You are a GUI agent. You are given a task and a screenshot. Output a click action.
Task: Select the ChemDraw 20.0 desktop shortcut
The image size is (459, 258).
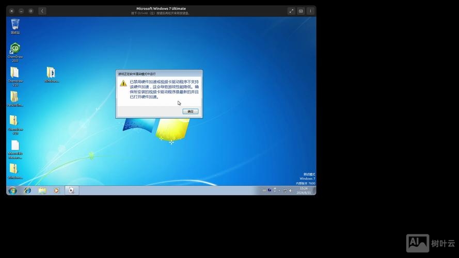pos(15,52)
